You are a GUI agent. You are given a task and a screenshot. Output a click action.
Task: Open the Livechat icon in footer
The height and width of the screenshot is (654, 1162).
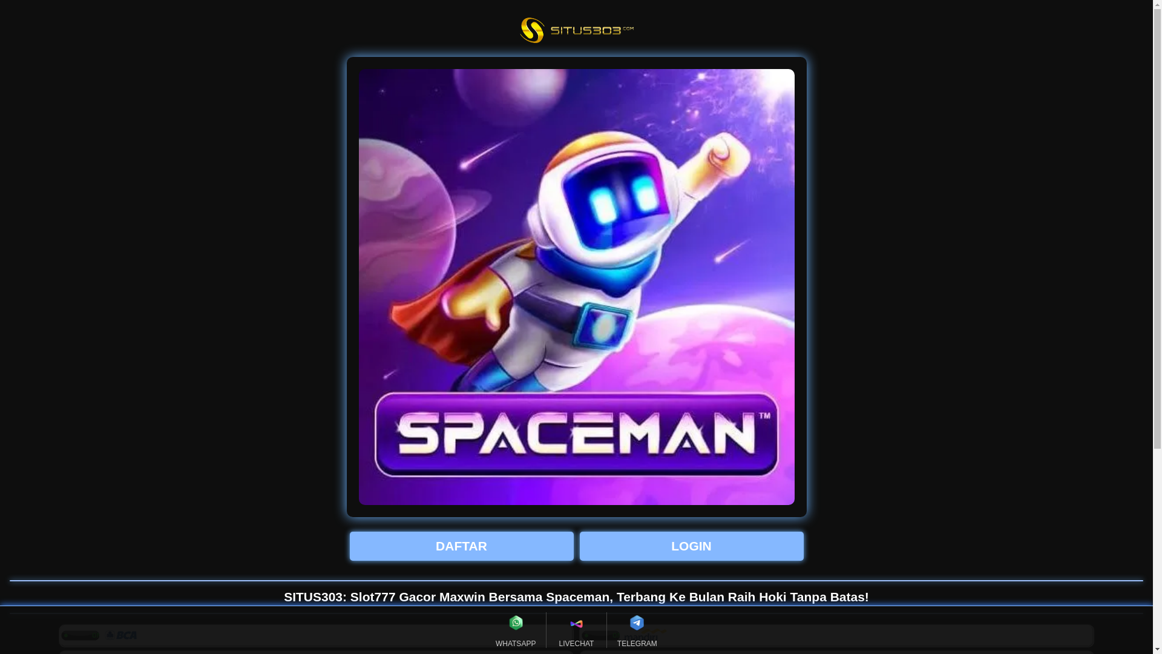576,624
